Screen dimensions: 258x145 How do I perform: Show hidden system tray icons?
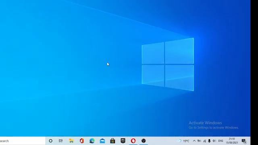point(194,141)
